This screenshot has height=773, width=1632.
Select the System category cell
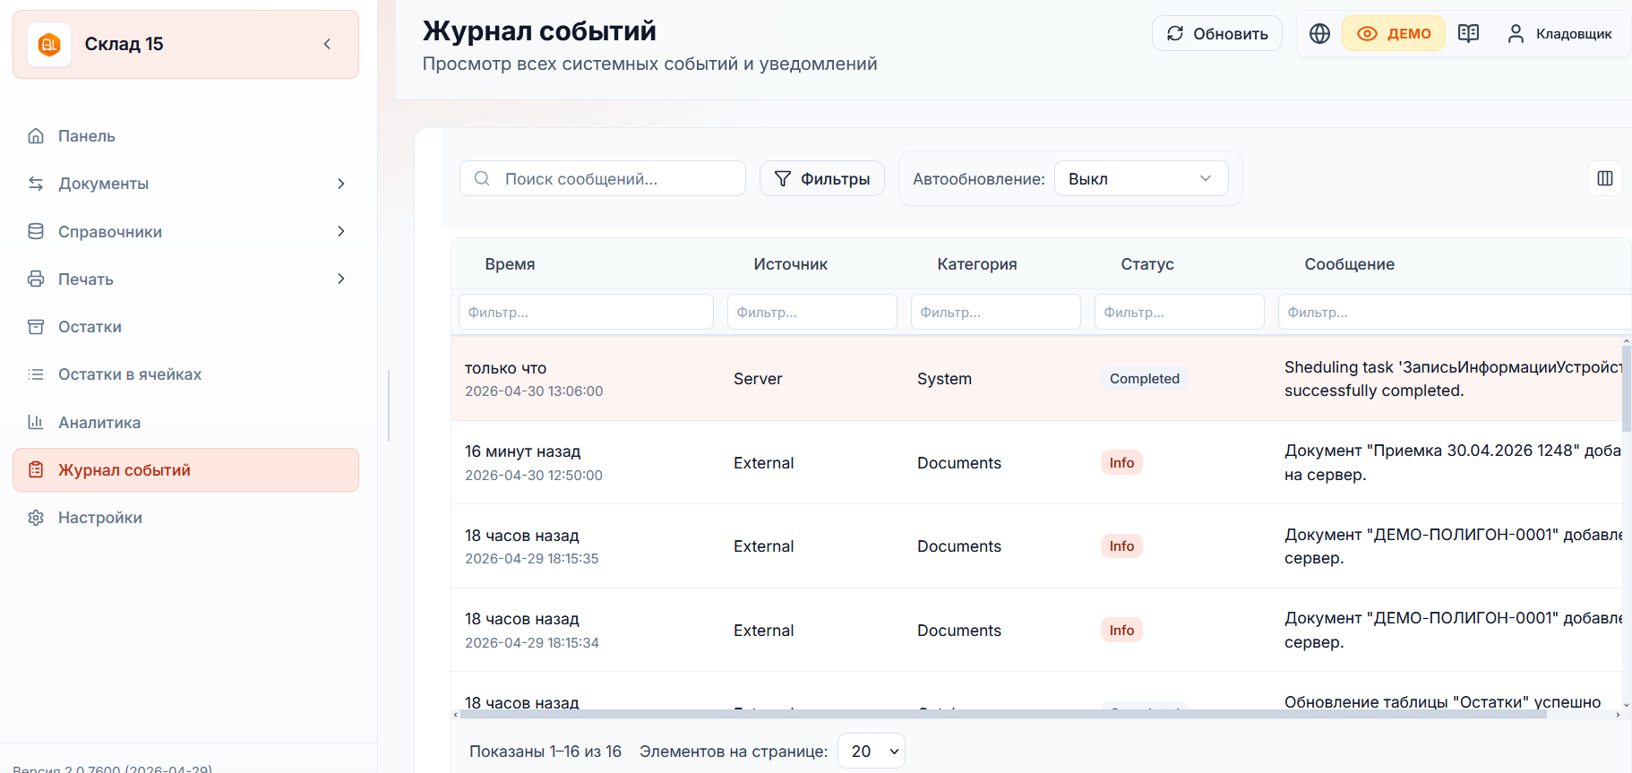pyautogui.click(x=944, y=379)
